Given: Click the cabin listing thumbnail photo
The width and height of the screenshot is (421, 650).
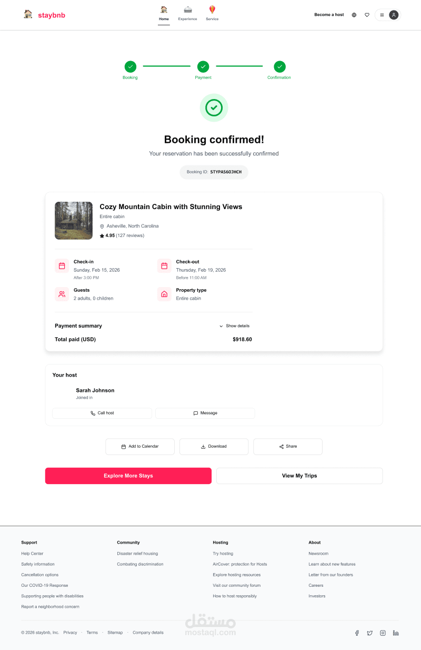Looking at the screenshot, I should point(74,221).
